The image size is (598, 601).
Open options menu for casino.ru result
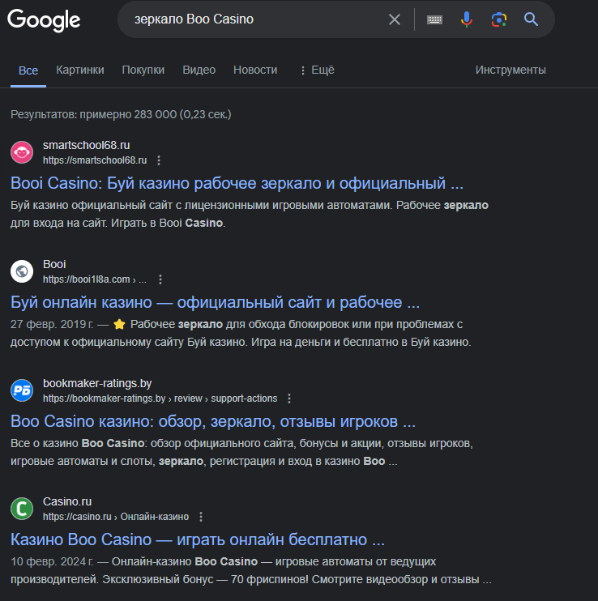(201, 517)
